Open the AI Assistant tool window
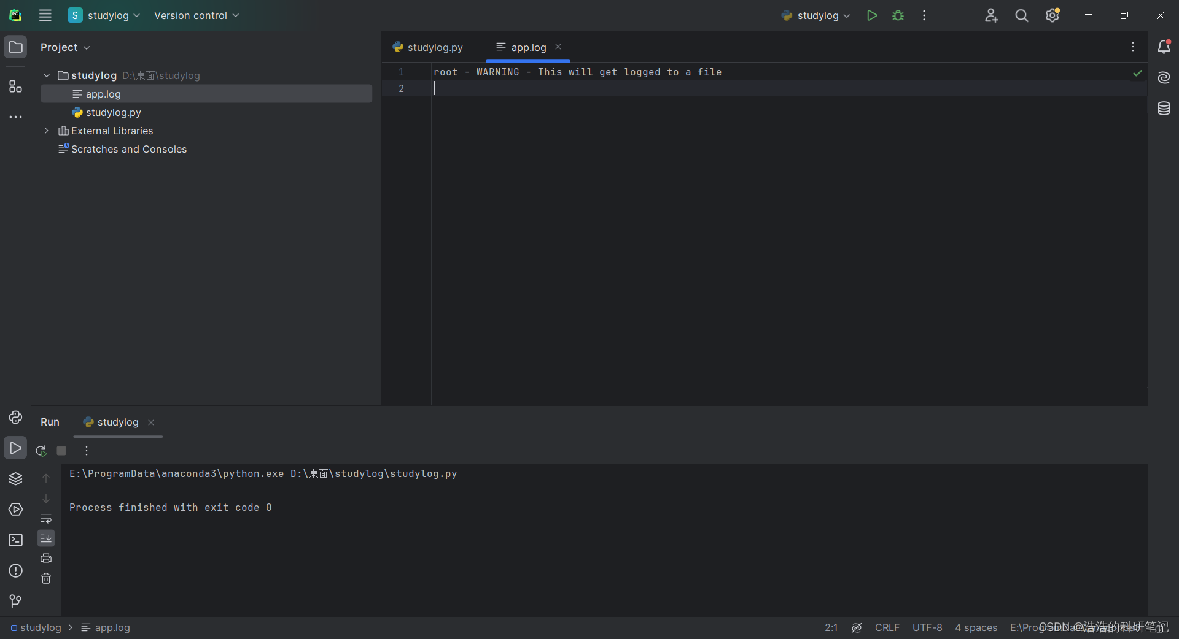1179x639 pixels. pos(1164,77)
